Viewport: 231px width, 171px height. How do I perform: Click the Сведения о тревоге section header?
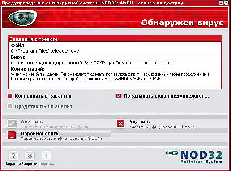click(x=33, y=39)
